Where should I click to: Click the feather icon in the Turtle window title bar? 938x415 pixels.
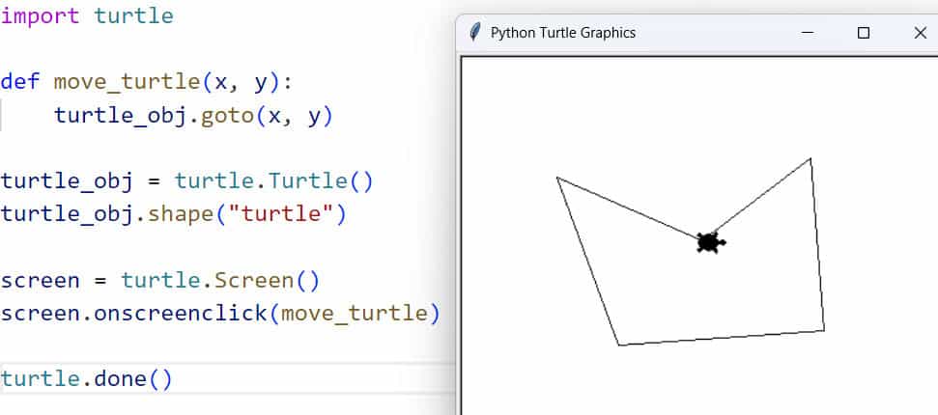pos(474,32)
